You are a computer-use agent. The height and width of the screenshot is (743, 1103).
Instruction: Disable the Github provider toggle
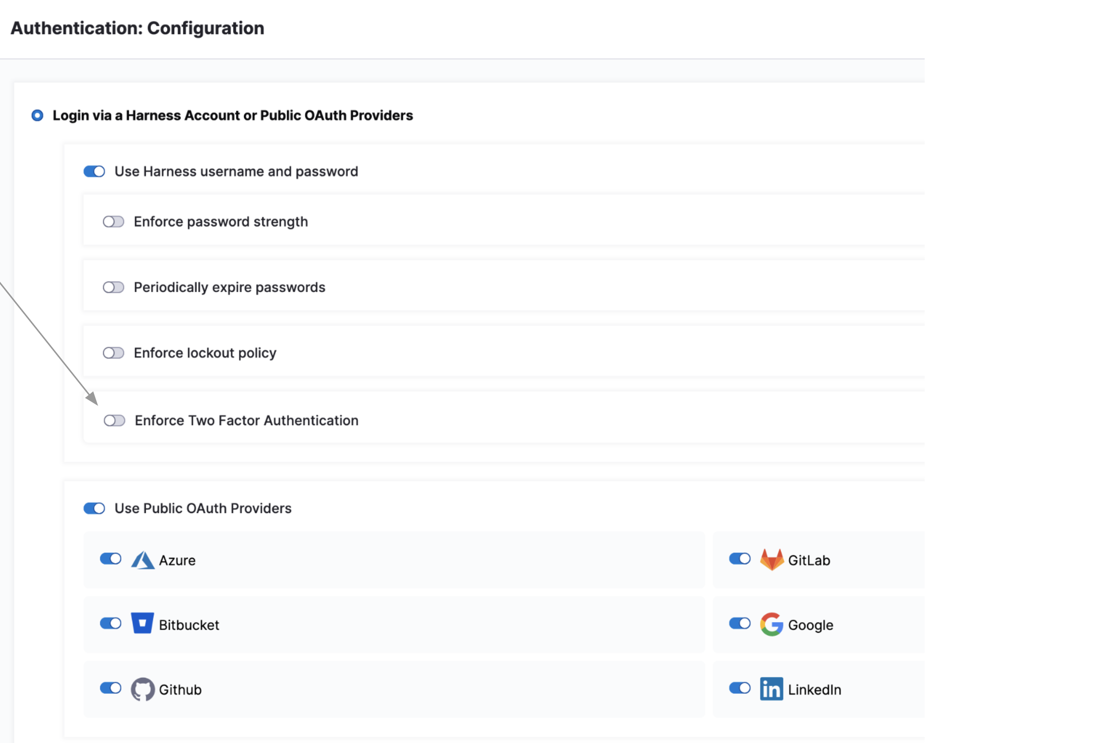click(x=111, y=688)
